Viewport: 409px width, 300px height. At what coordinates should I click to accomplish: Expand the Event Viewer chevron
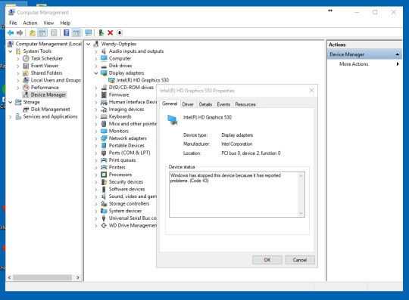click(18, 66)
